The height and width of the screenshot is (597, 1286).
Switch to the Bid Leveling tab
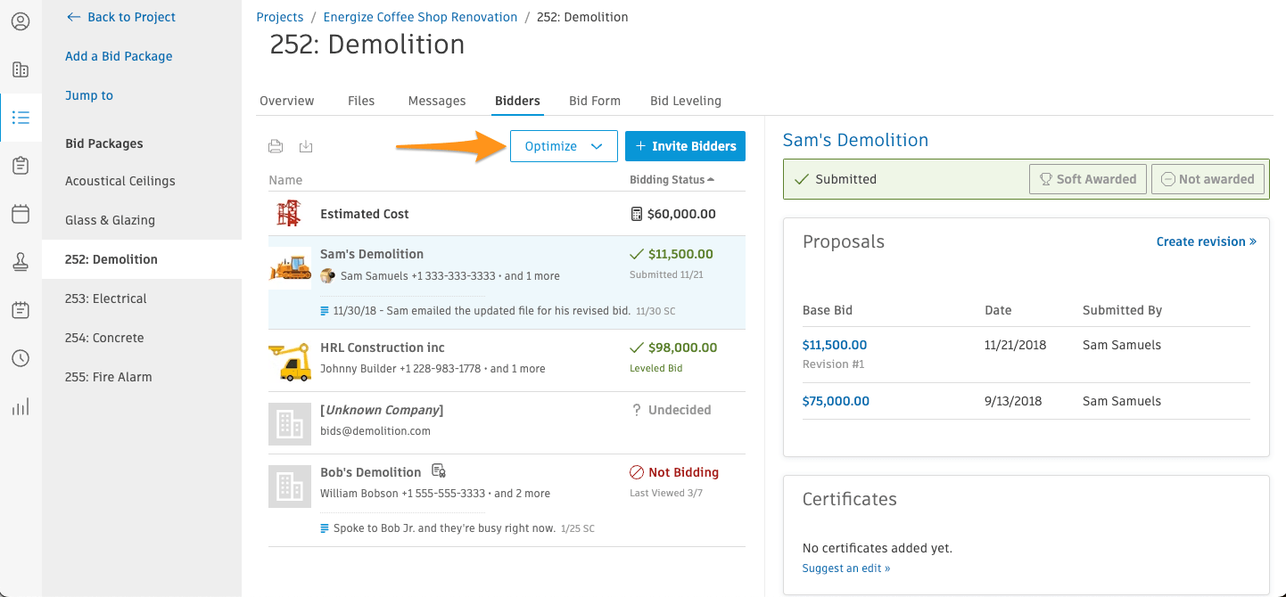(686, 101)
